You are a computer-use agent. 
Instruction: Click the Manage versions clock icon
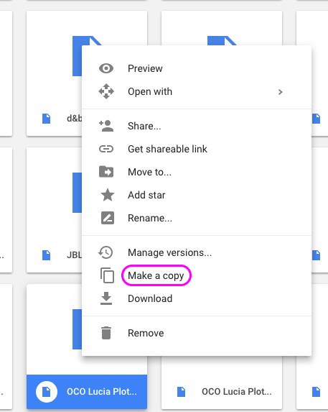(x=106, y=252)
